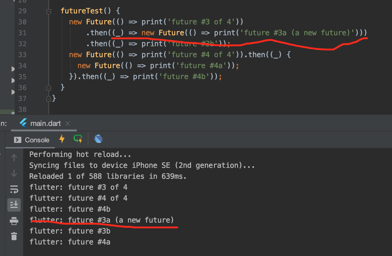Click 'Reloaded 1 of 588 libraries' console line

click(x=108, y=176)
